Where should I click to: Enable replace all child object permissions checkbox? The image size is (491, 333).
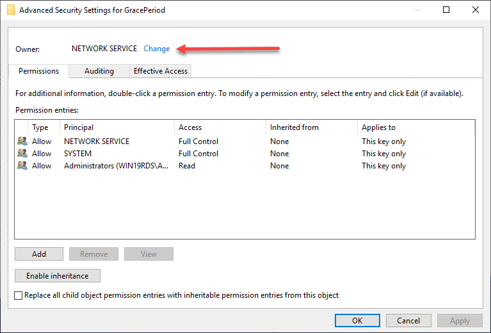coord(19,296)
